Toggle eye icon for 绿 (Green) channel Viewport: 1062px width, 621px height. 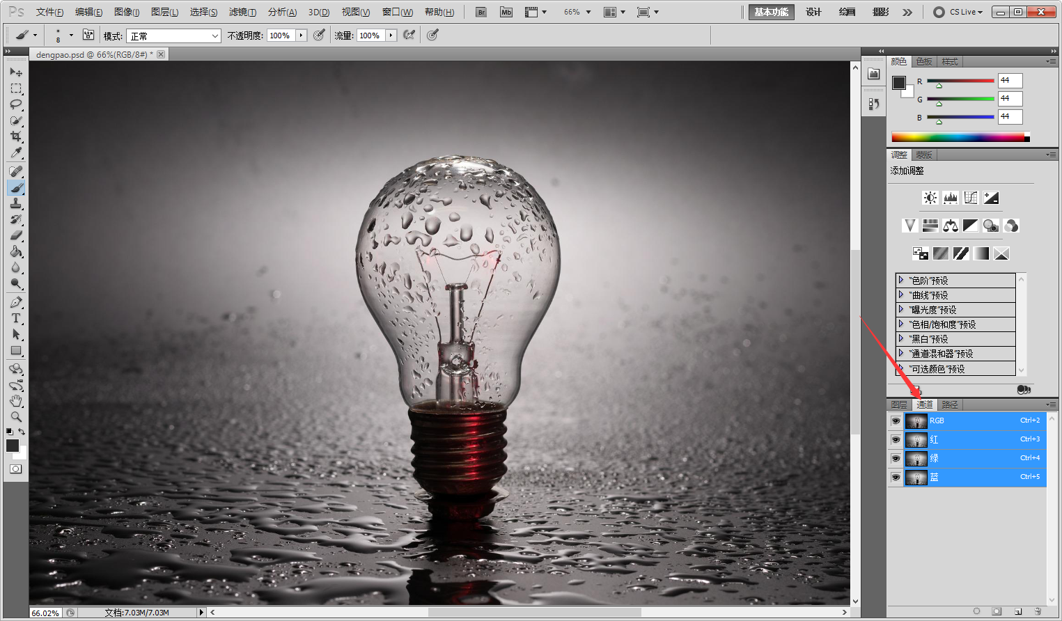point(896,458)
